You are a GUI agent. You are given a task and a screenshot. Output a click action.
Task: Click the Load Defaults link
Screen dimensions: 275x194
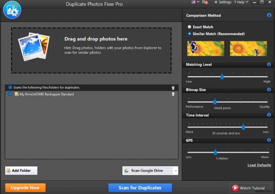click(259, 165)
